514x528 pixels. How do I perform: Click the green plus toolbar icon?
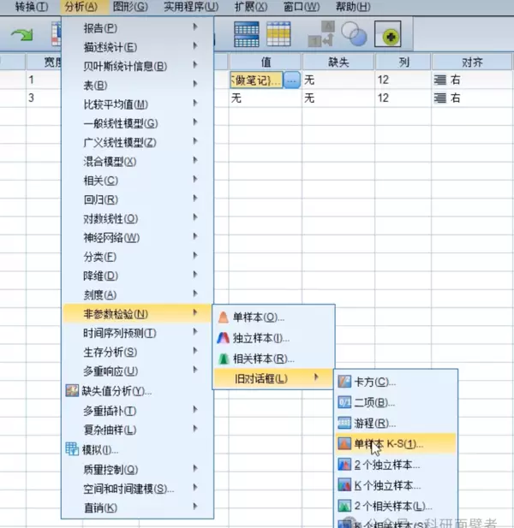click(x=391, y=34)
